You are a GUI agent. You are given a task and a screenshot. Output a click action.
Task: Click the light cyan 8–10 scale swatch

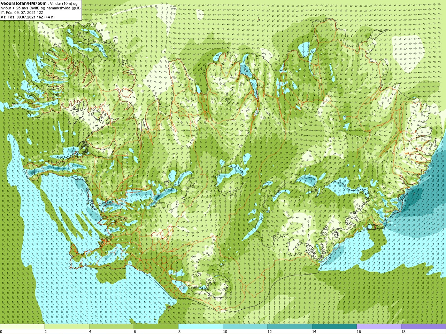coord(201,326)
